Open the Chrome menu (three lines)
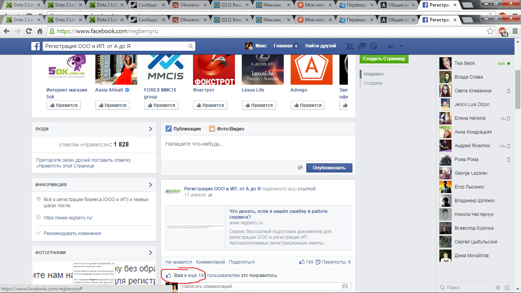 coord(515,31)
